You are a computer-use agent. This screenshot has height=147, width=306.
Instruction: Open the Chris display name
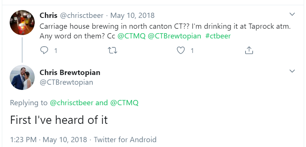coord(49,15)
